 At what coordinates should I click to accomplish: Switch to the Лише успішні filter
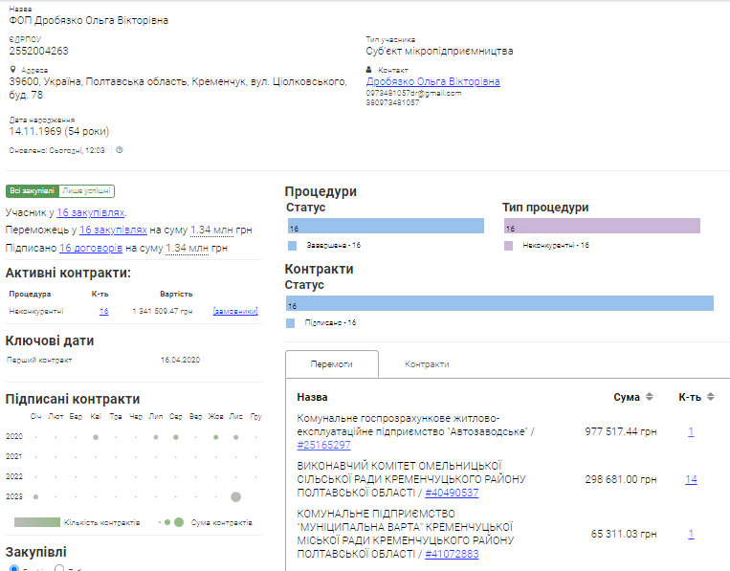[x=86, y=191]
